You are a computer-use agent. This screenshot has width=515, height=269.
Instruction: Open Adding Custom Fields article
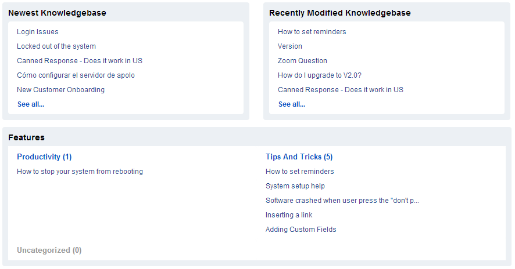coord(301,229)
